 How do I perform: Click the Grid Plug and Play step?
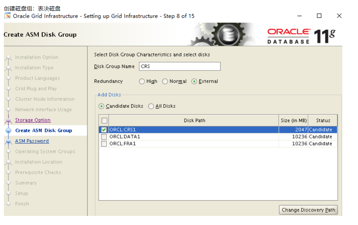[x=36, y=89]
